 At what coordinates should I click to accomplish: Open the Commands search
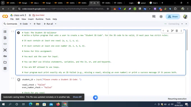(x=10, y=24)
